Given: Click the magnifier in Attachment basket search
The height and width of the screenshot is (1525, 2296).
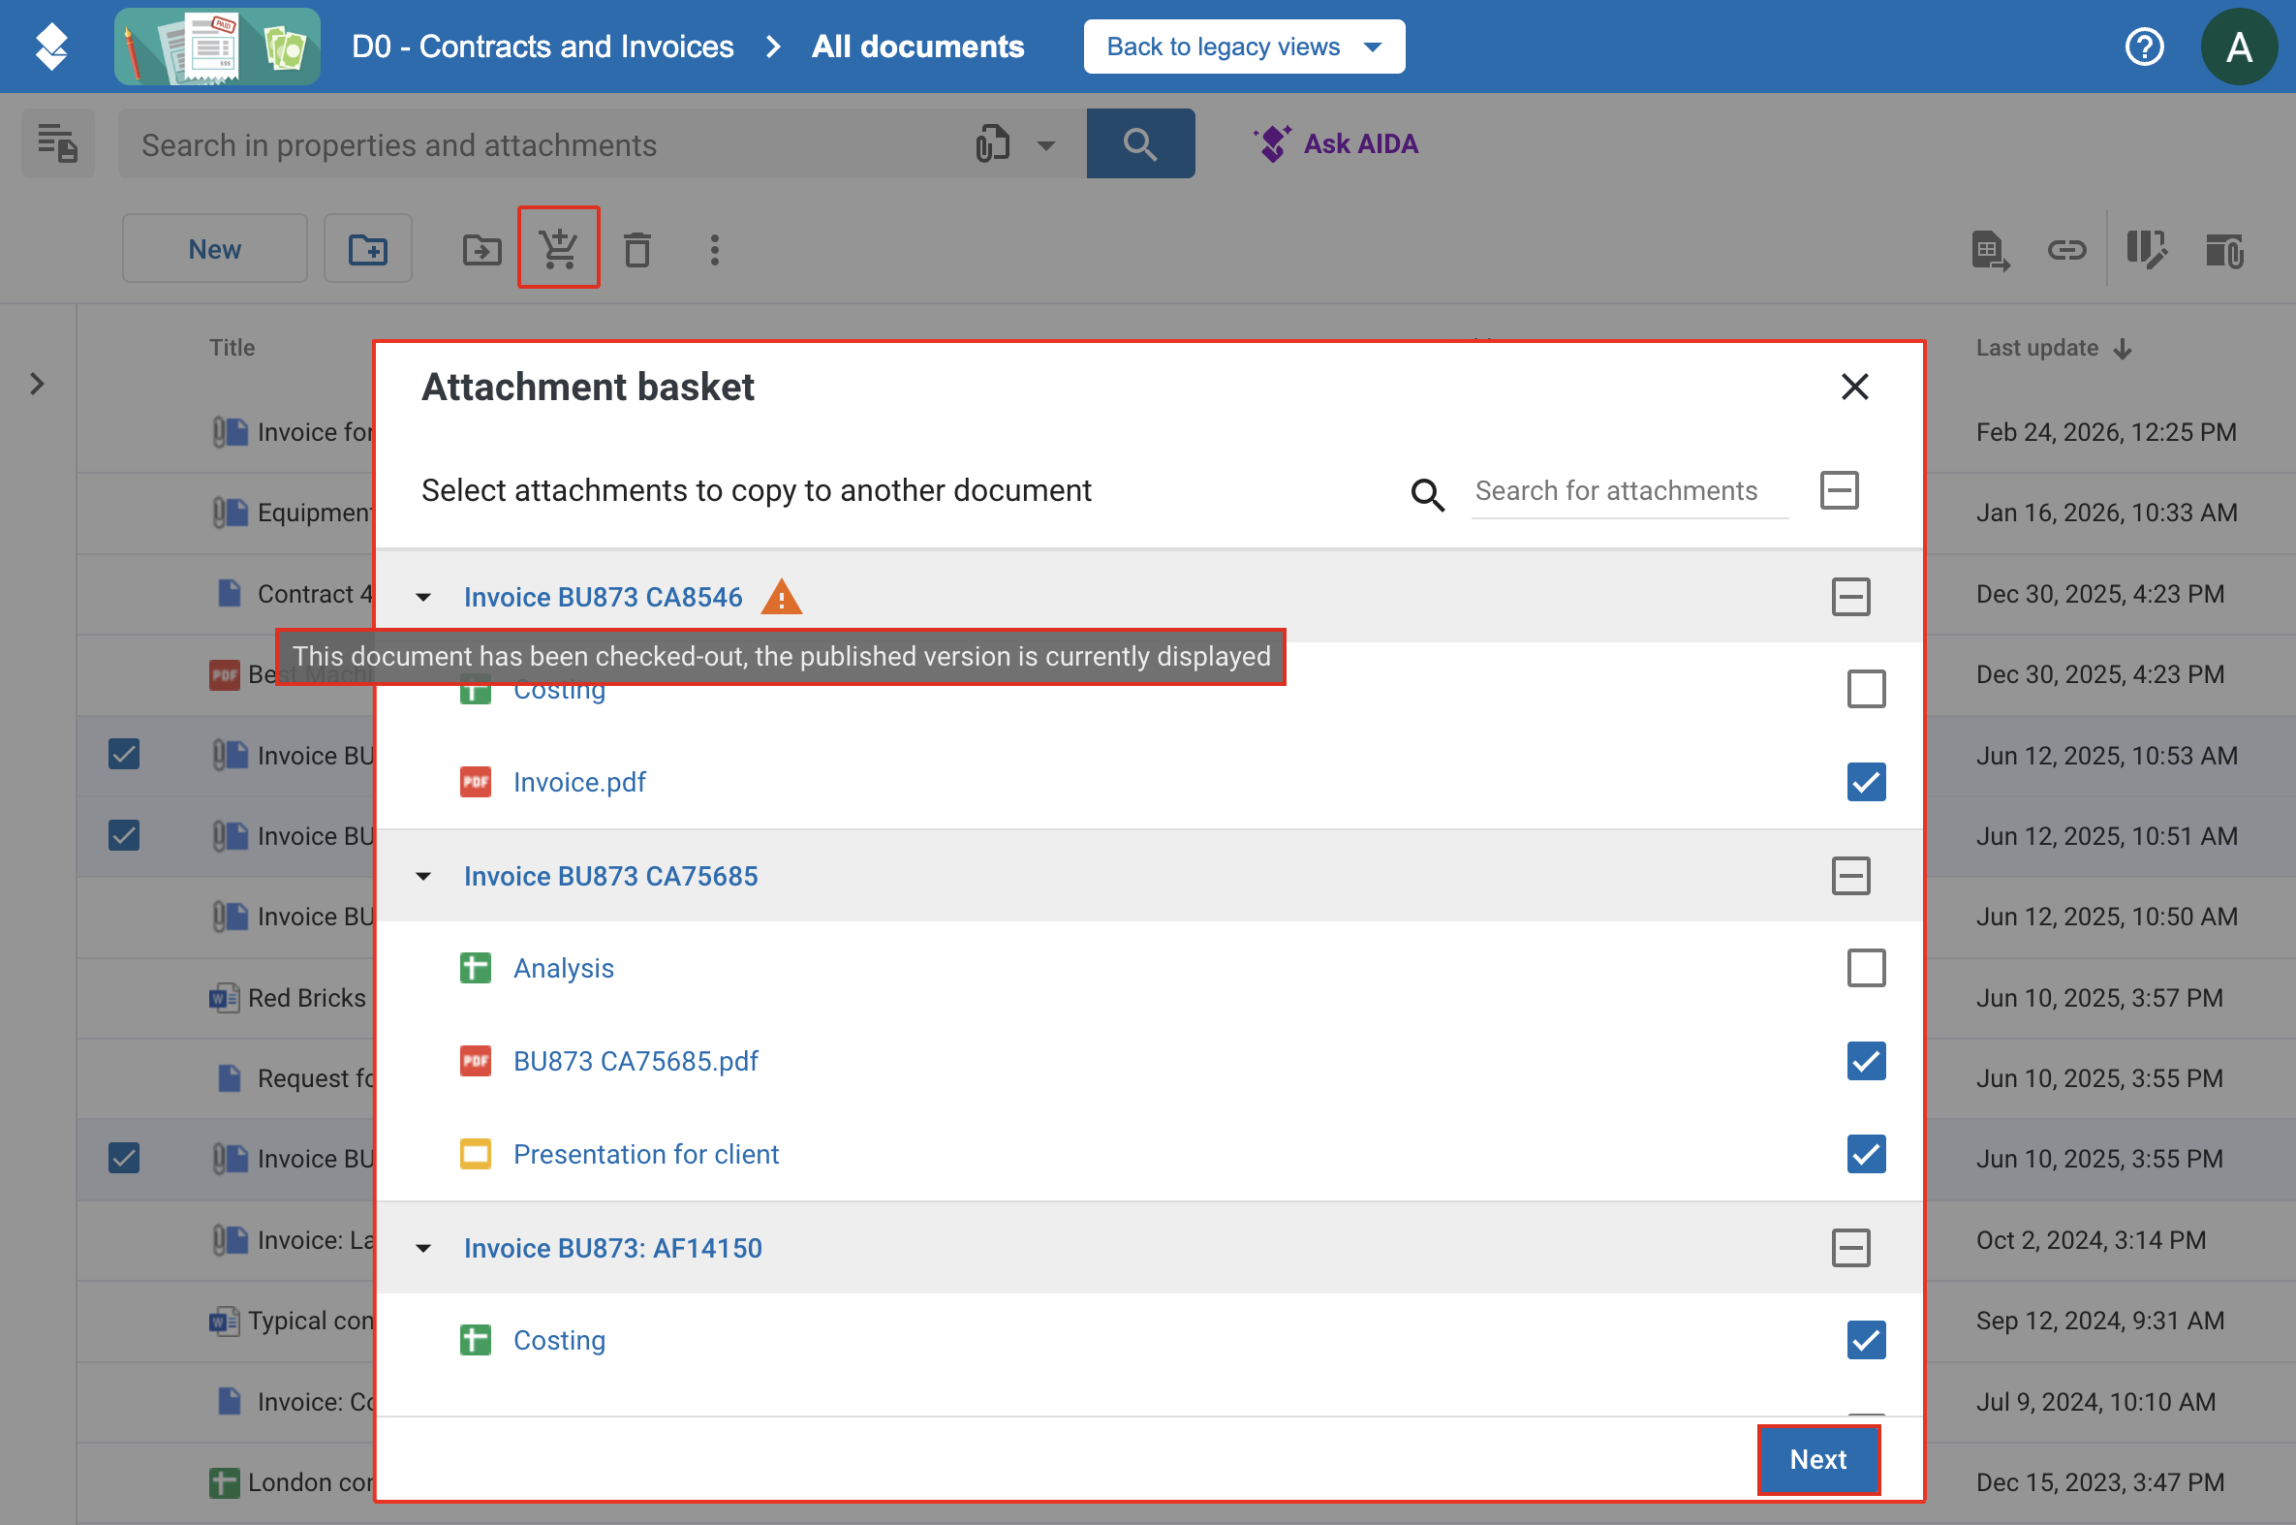Looking at the screenshot, I should click(x=1427, y=493).
